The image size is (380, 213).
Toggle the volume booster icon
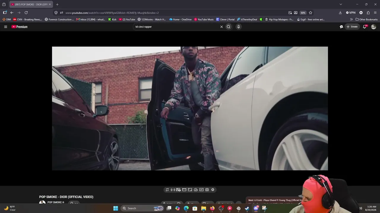tap(173, 190)
